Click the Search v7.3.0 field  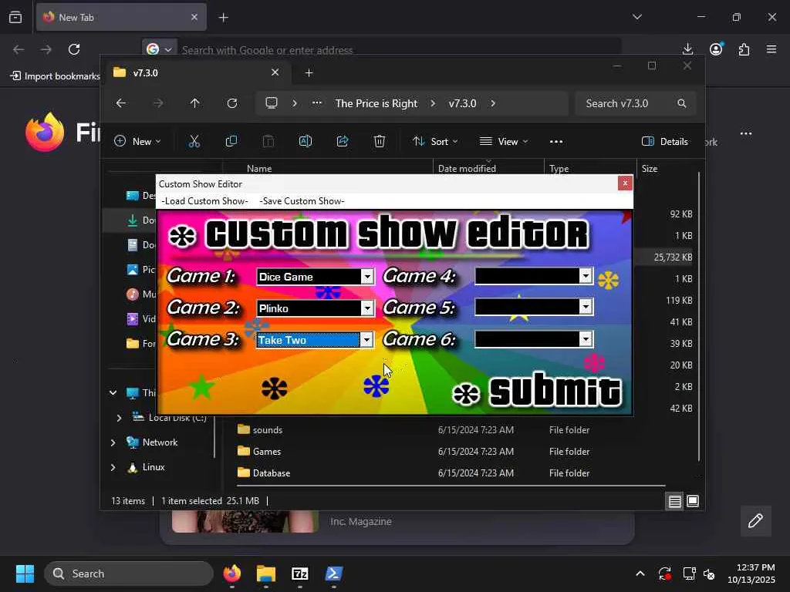[636, 103]
